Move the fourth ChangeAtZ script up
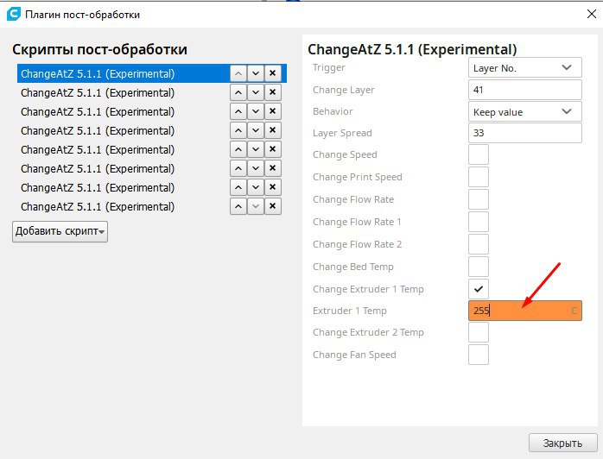Viewport: 603px width, 459px height. coord(238,130)
